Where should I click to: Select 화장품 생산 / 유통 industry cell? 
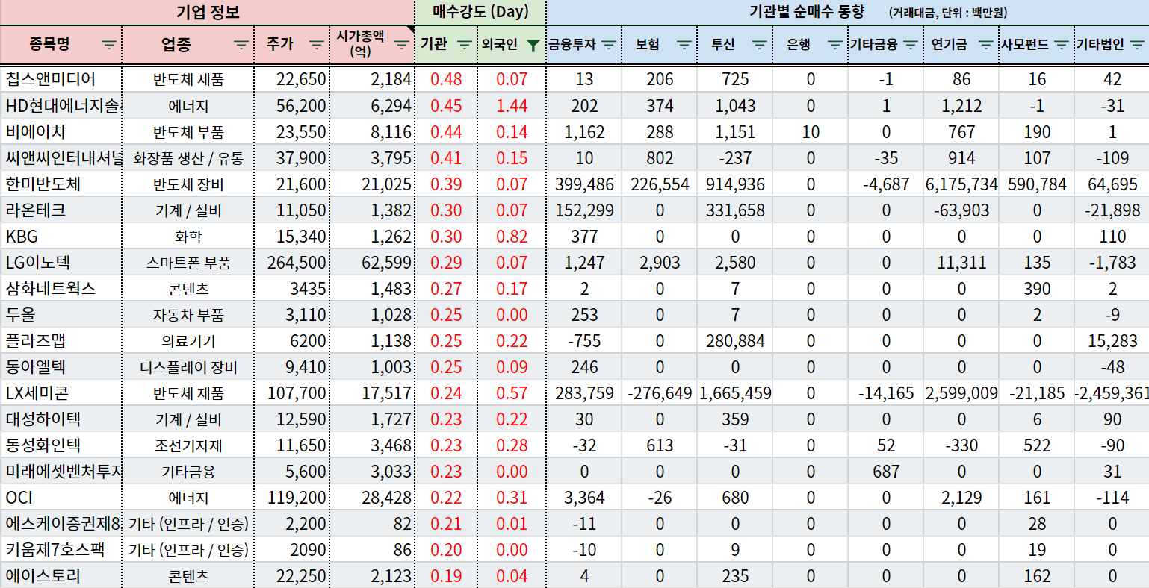[x=188, y=157]
